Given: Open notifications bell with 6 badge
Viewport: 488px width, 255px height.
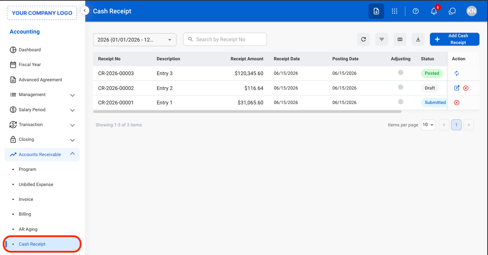Looking at the screenshot, I should [x=434, y=11].
